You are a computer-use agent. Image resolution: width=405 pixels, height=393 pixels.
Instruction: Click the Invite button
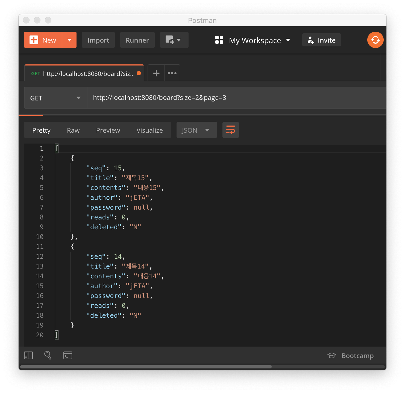(321, 40)
